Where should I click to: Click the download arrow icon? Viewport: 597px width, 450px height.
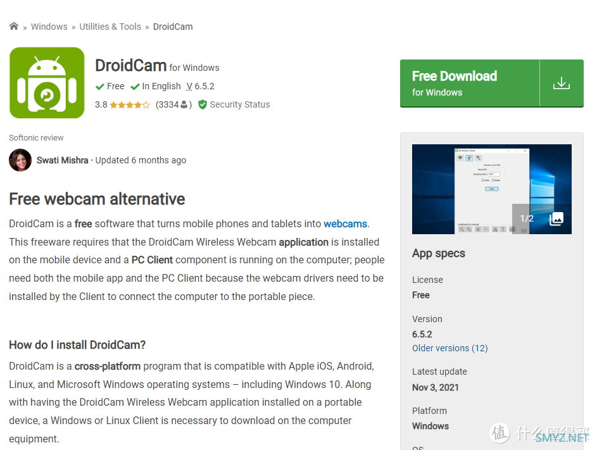pyautogui.click(x=561, y=83)
